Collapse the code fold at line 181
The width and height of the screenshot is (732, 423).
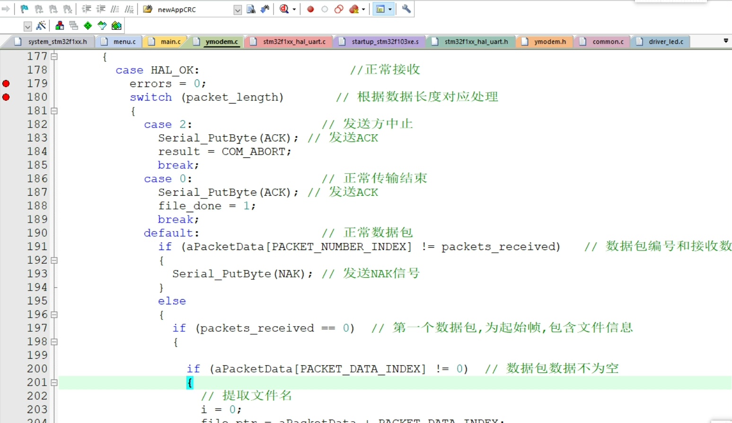click(54, 110)
